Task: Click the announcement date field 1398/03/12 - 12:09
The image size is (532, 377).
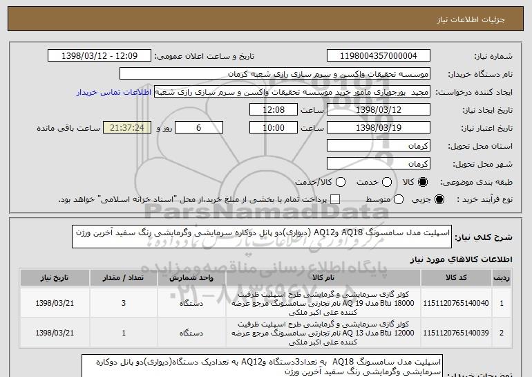Action: 99,56
